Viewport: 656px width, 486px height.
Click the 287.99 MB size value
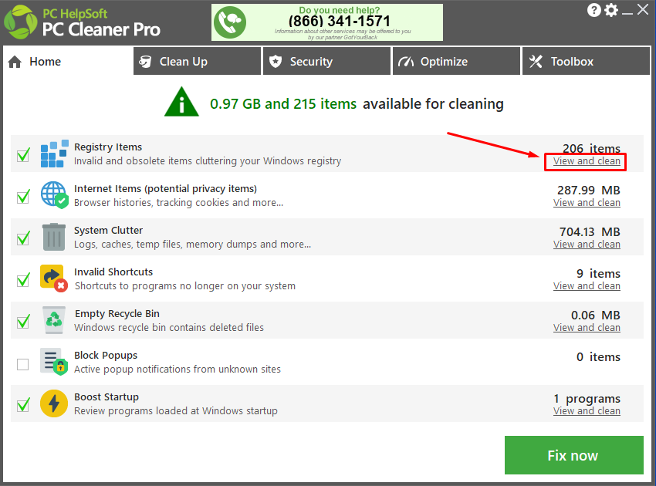[x=589, y=191]
